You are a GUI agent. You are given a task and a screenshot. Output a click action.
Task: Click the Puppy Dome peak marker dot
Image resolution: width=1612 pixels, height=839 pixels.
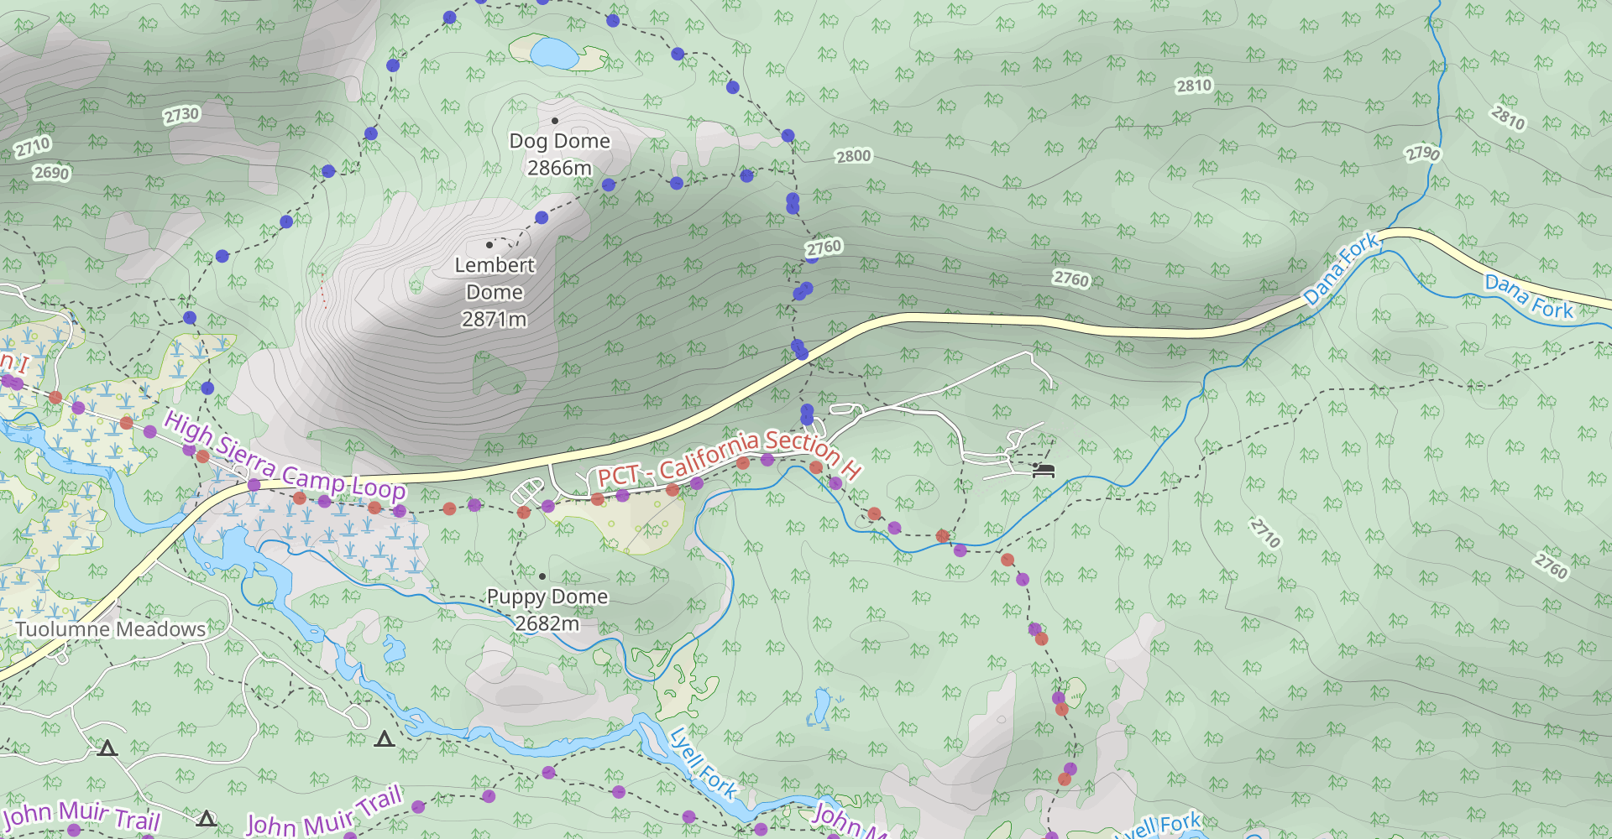(x=542, y=576)
